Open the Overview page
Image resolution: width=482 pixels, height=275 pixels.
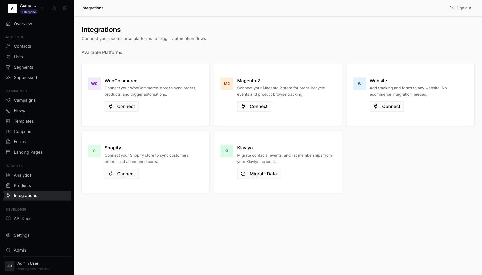[x=37, y=24]
